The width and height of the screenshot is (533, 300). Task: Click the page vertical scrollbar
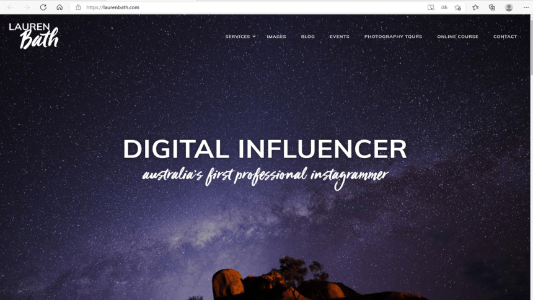(x=531, y=157)
